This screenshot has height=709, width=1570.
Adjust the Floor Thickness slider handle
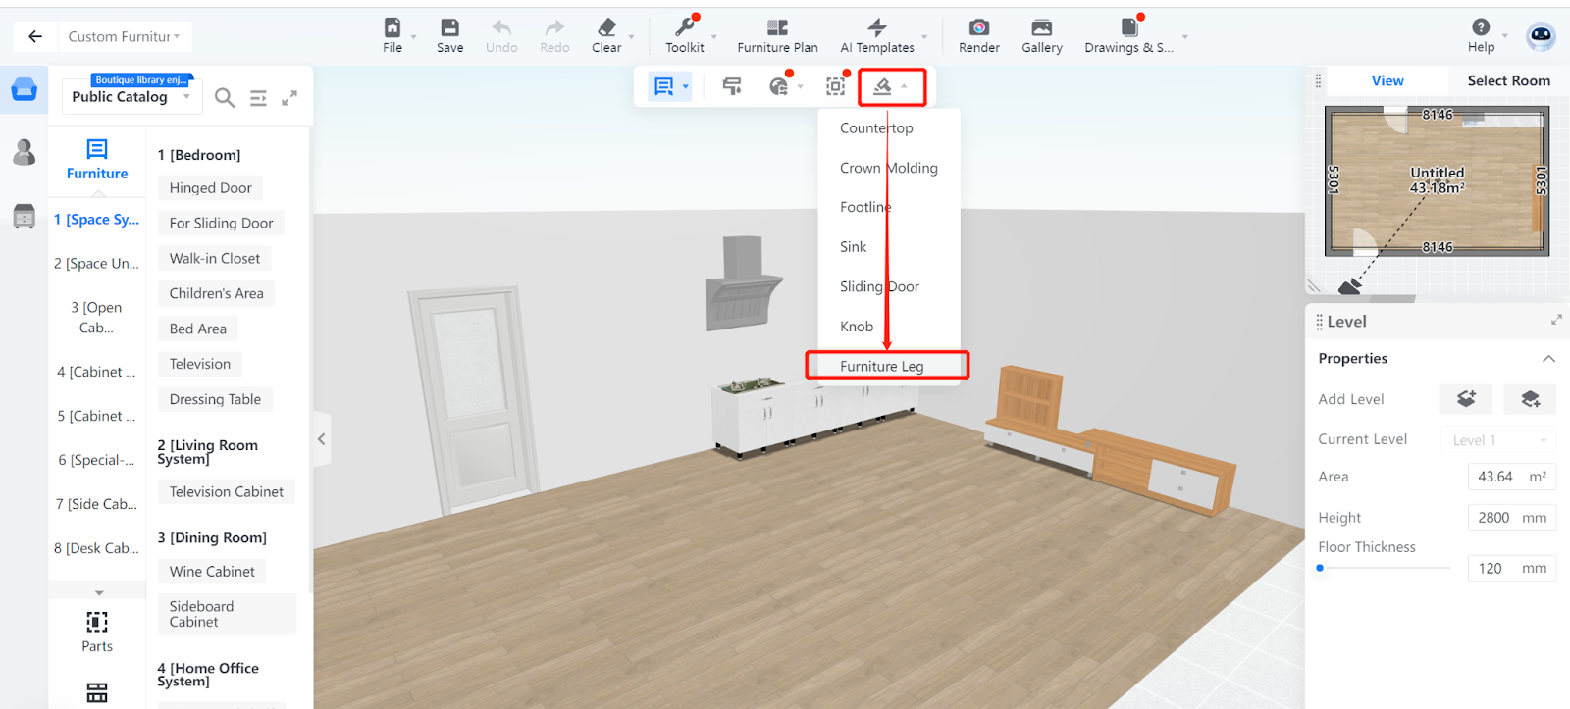click(x=1321, y=568)
